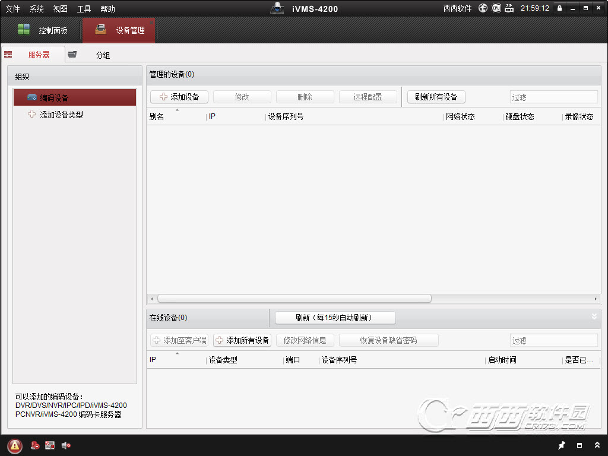This screenshot has height=456, width=608.
Task: Click the 过滤 filter input field
Action: (x=553, y=97)
